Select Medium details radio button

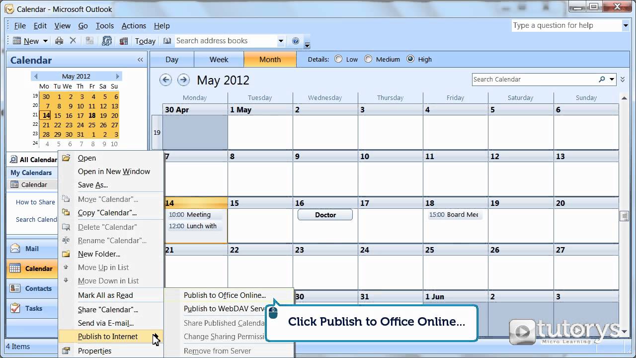[x=368, y=59]
